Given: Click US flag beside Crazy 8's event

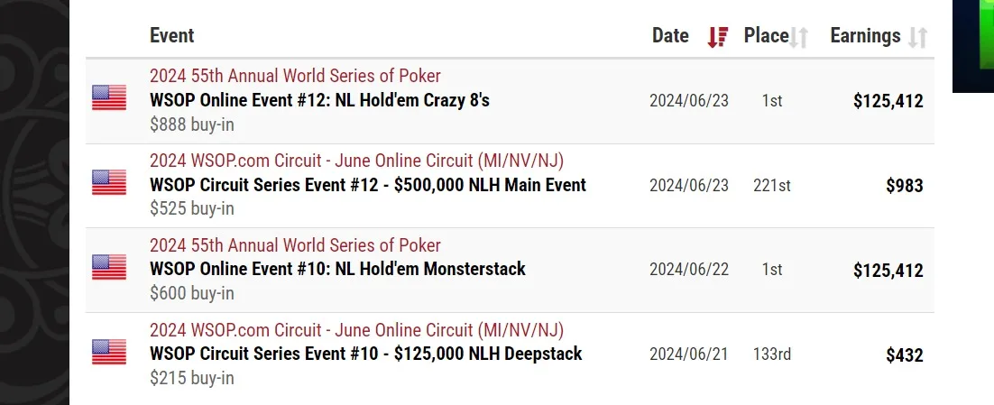Looking at the screenshot, I should tap(109, 97).
